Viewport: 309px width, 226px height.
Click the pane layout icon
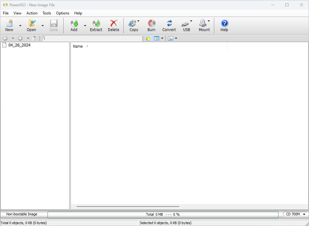pyautogui.click(x=171, y=38)
